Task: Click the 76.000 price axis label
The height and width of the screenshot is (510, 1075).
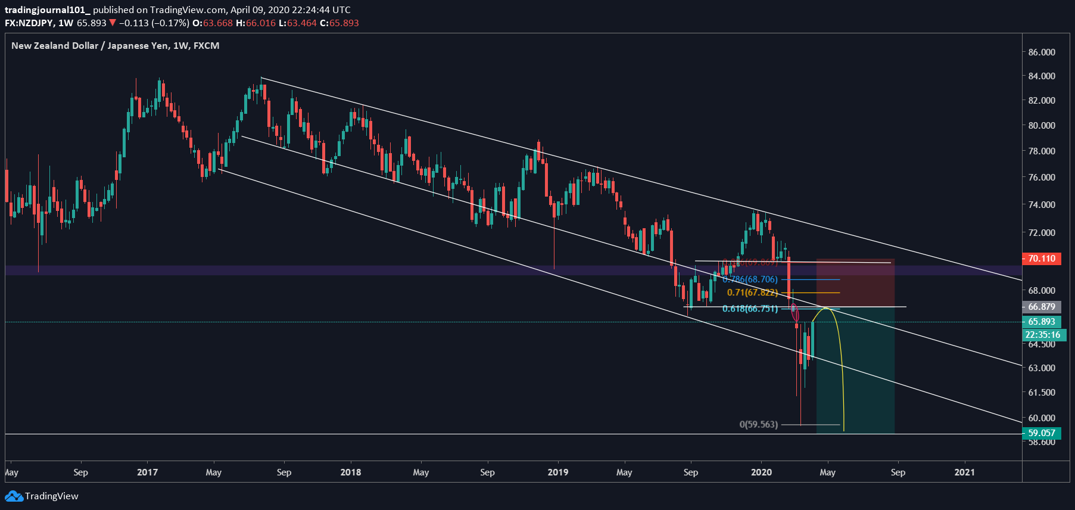Action: [1042, 178]
